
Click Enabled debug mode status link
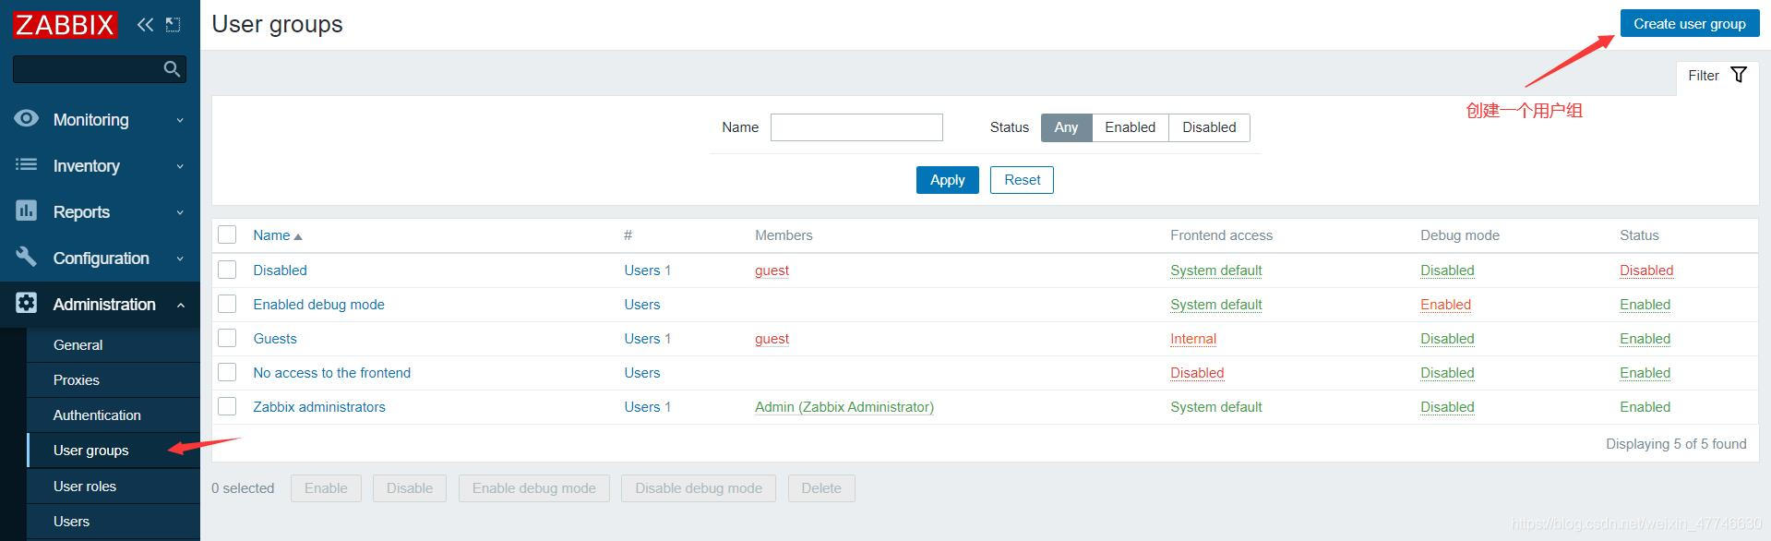coord(1445,304)
